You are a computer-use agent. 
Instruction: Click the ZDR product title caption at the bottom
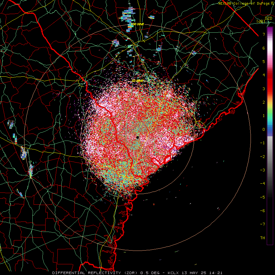tap(137, 273)
